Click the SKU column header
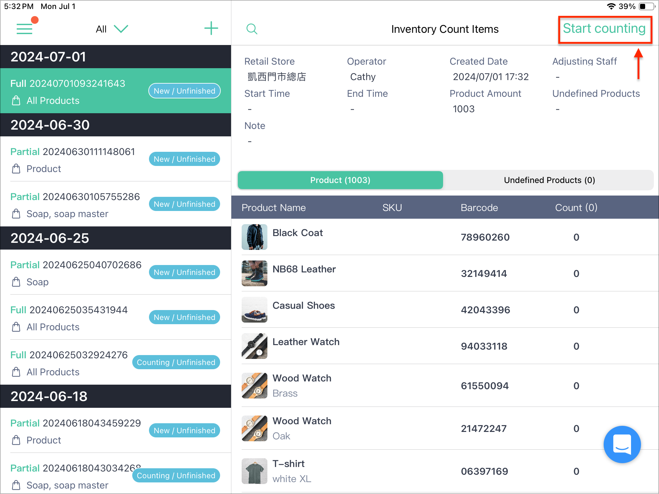The height and width of the screenshot is (494, 659). point(392,208)
